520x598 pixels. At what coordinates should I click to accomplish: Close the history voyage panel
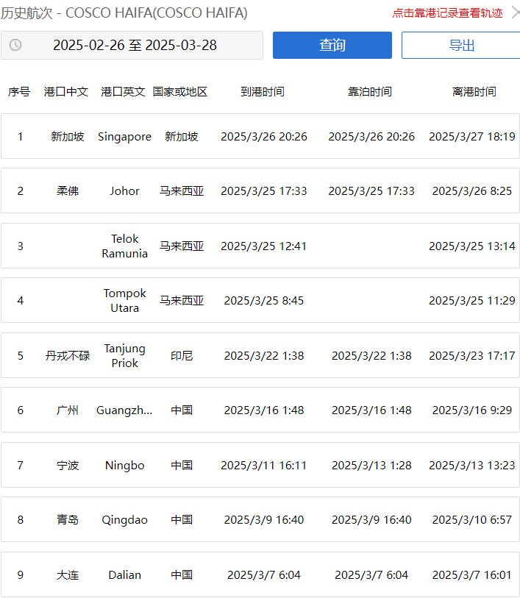pos(515,13)
